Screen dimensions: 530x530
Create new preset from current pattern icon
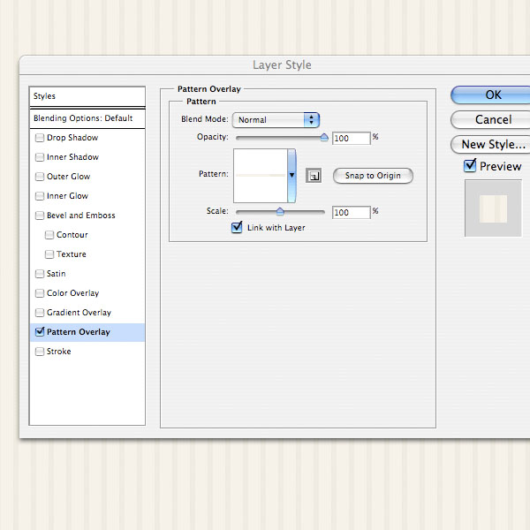pyautogui.click(x=314, y=176)
